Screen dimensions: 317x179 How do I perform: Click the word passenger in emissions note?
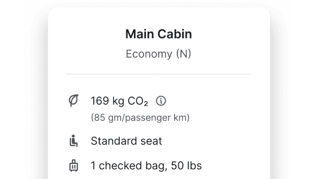click(148, 118)
